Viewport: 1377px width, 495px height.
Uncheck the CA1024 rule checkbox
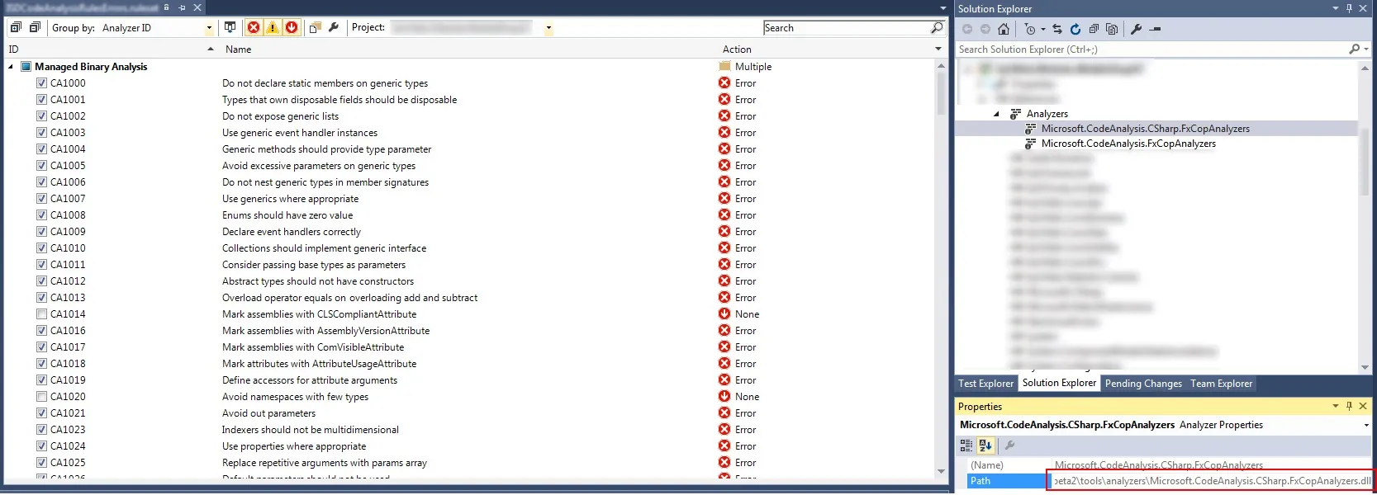coord(41,445)
